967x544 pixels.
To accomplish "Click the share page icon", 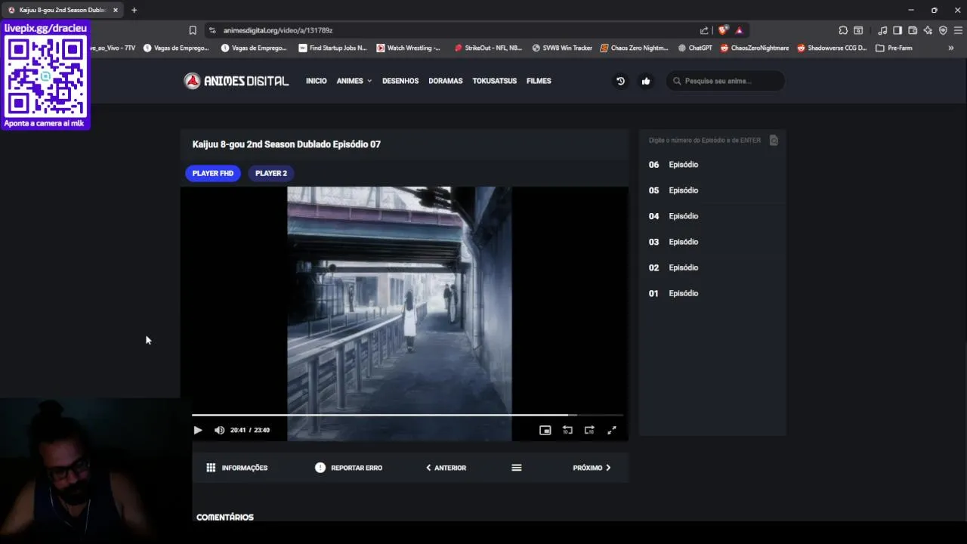I will [x=704, y=30].
